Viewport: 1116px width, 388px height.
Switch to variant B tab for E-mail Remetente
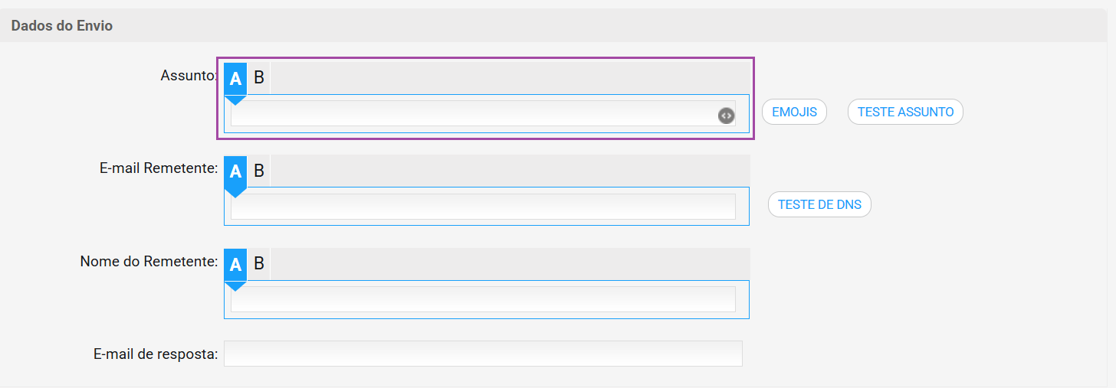259,171
